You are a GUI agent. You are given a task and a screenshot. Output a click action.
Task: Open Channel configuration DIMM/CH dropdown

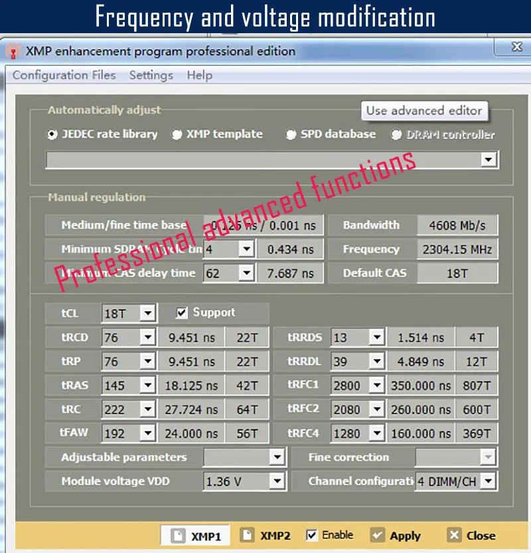point(489,481)
